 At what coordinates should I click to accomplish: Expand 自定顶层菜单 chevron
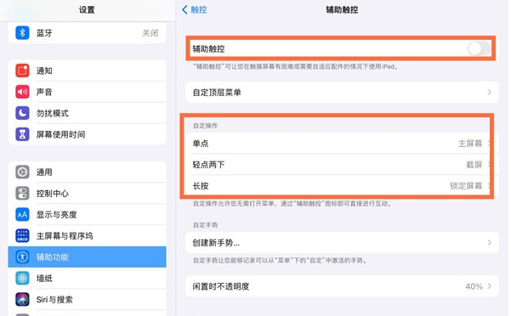coord(489,93)
